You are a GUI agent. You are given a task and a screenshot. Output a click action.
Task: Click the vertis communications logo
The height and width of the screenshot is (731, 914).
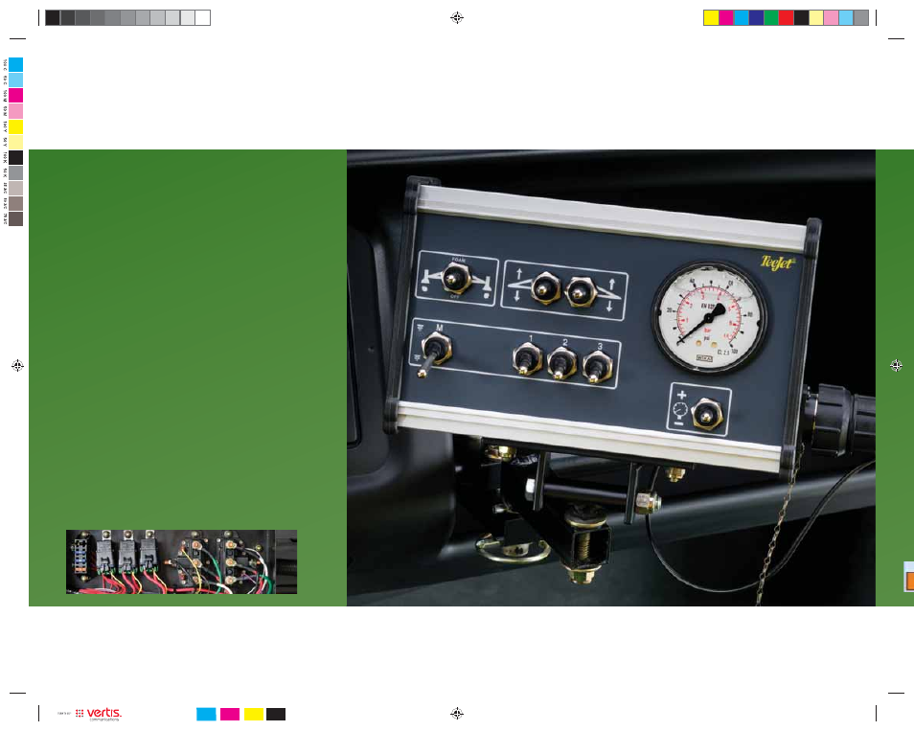99,714
